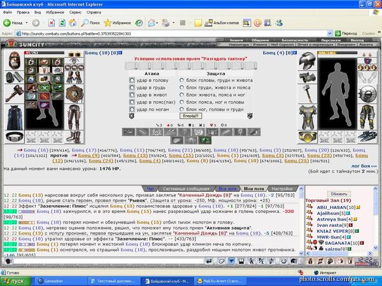Expand the Ссылки links bar chevron
The width and height of the screenshot is (382, 286).
(379, 32)
